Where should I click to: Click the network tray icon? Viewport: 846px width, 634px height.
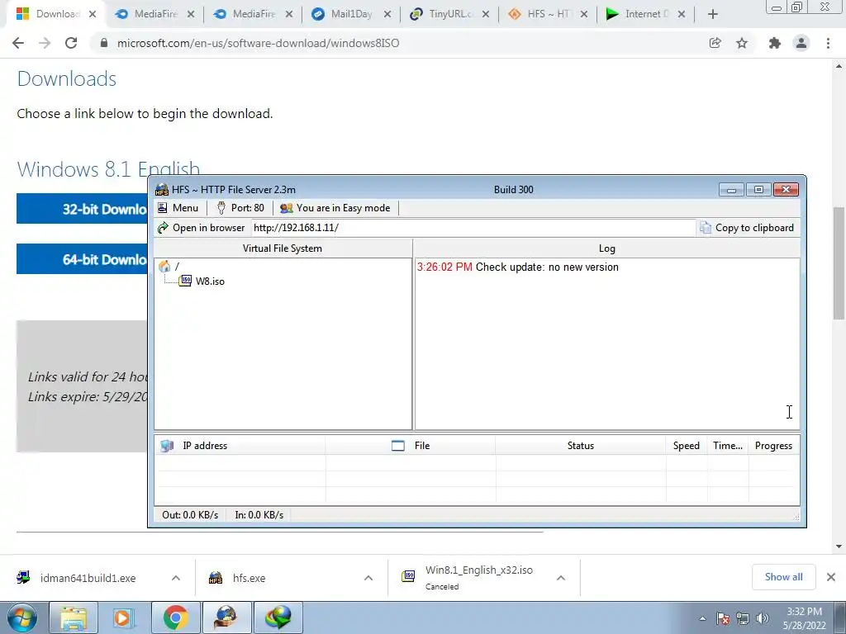(x=743, y=618)
